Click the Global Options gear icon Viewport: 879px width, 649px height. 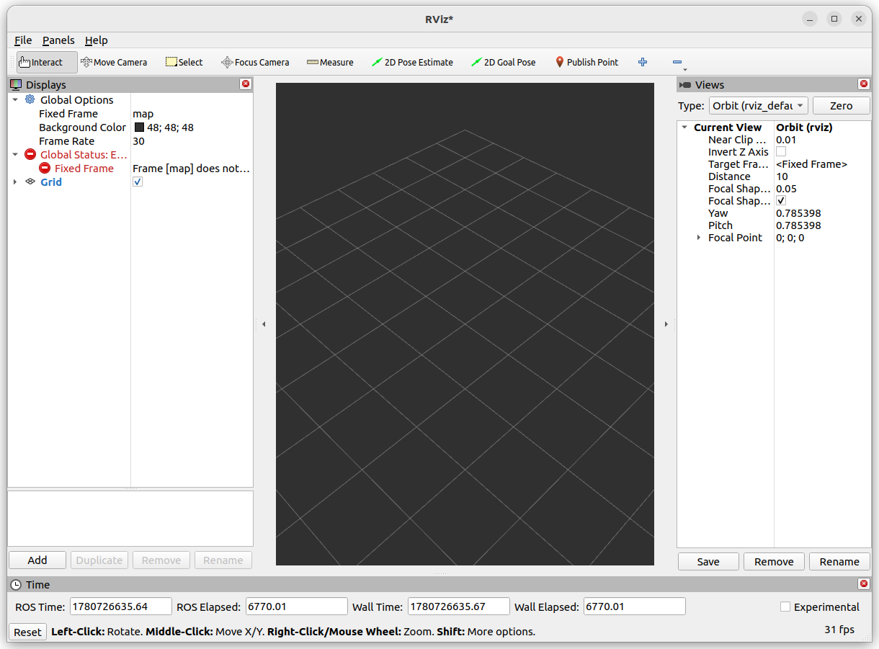click(30, 99)
